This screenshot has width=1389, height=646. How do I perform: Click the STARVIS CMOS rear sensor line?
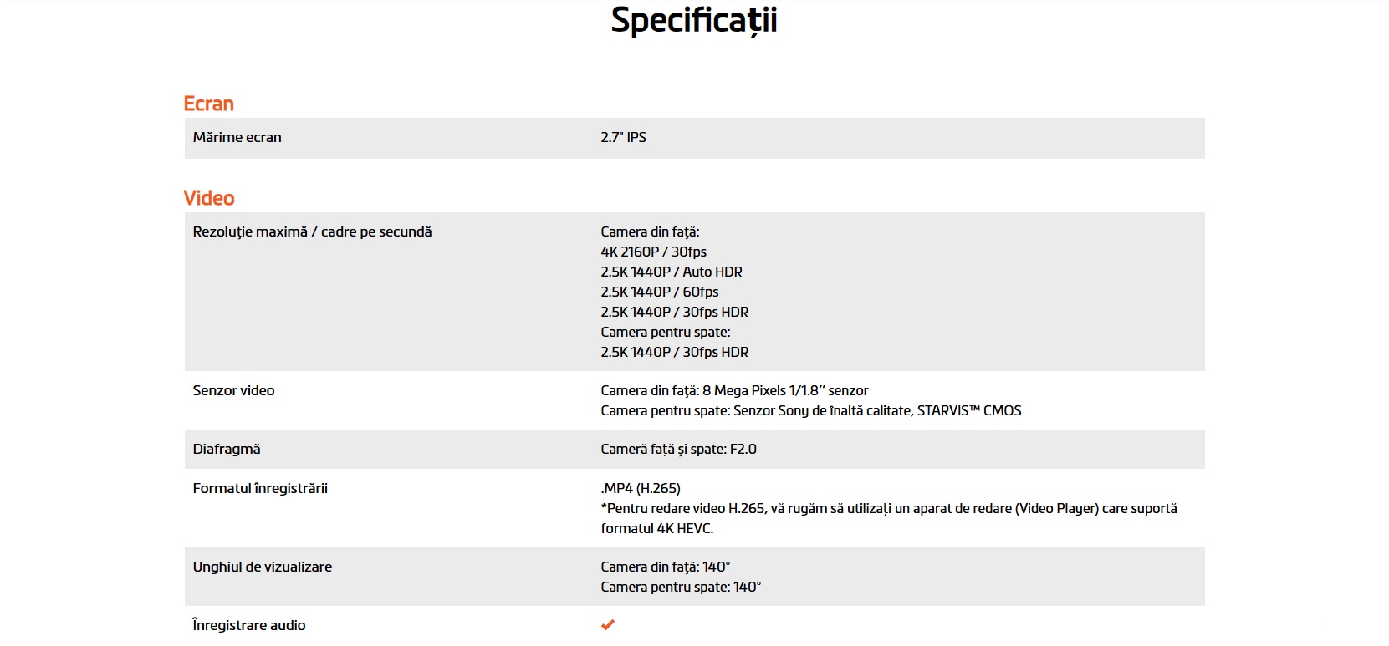[x=810, y=410]
